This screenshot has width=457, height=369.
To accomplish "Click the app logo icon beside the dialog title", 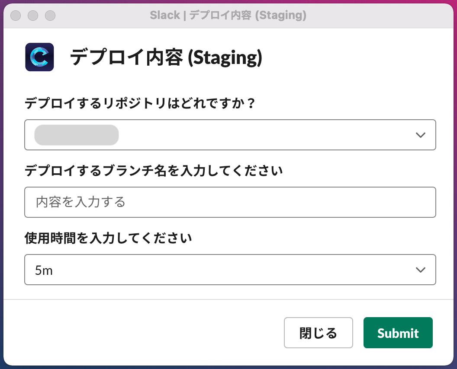I will pyautogui.click(x=39, y=57).
